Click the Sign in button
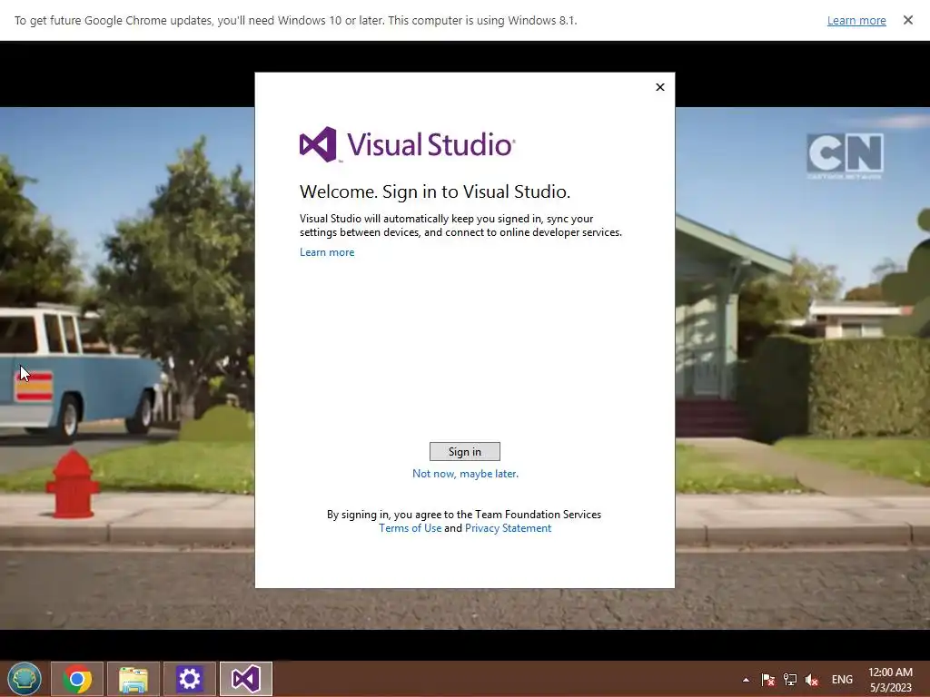Screen dimensions: 930x697 click(464, 452)
